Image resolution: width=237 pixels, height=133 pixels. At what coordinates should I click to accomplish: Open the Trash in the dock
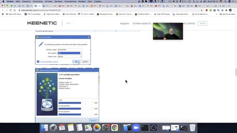pyautogui.click(x=193, y=128)
